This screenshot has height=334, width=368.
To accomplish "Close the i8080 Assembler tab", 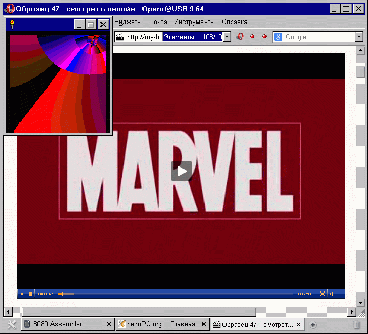I will pyautogui.click(x=109, y=324).
